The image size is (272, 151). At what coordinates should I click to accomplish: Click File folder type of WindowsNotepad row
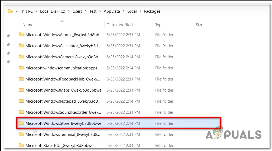164,101
